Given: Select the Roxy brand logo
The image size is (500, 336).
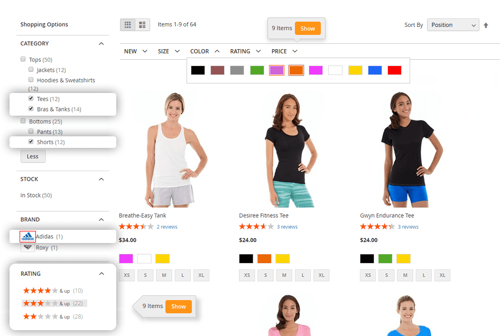Looking at the screenshot, I should coord(27,247).
